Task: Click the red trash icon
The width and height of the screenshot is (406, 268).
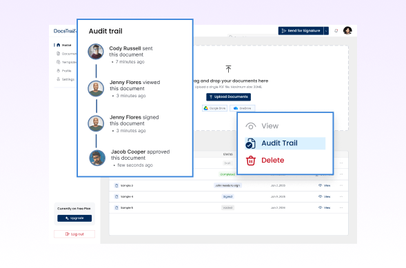Action: tap(251, 161)
